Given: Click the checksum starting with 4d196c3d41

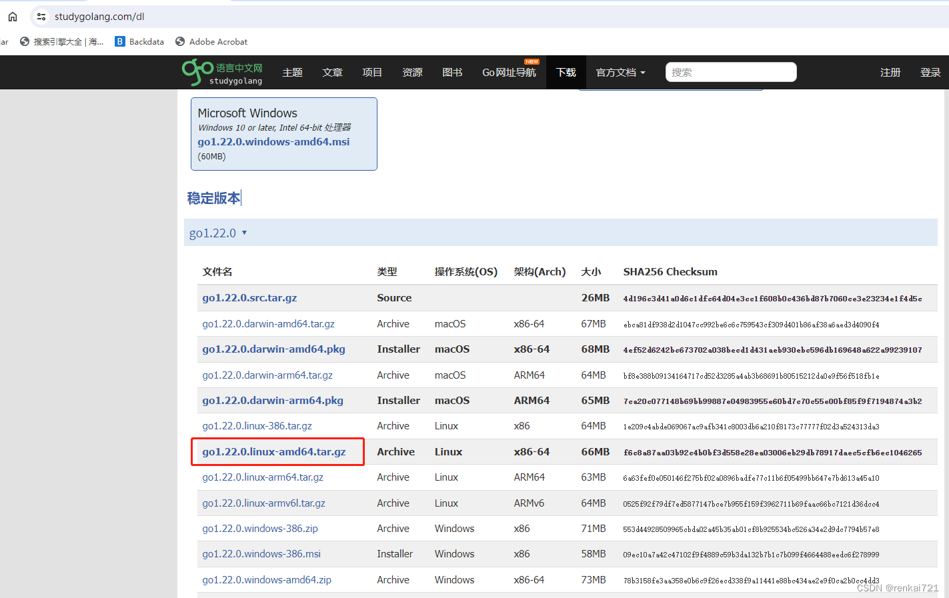Looking at the screenshot, I should point(772,298).
